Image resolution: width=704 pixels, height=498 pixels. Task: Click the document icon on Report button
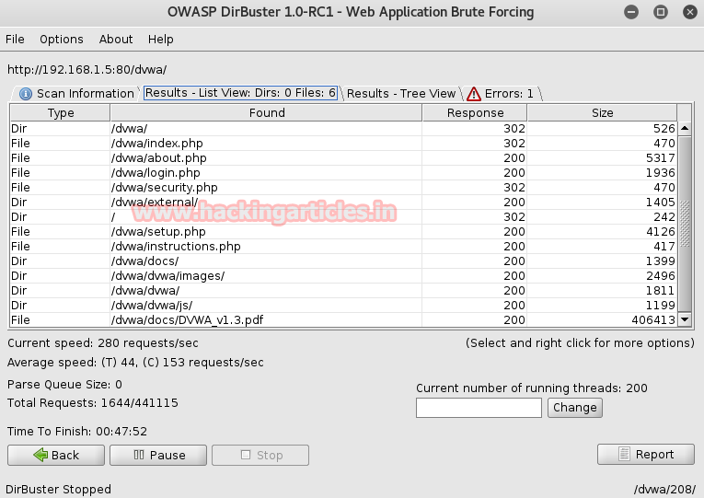pos(624,454)
